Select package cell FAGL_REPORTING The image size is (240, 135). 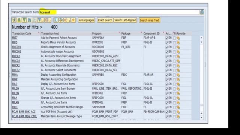(132, 88)
